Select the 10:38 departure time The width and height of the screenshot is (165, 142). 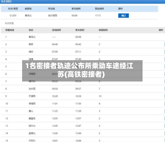(78, 96)
